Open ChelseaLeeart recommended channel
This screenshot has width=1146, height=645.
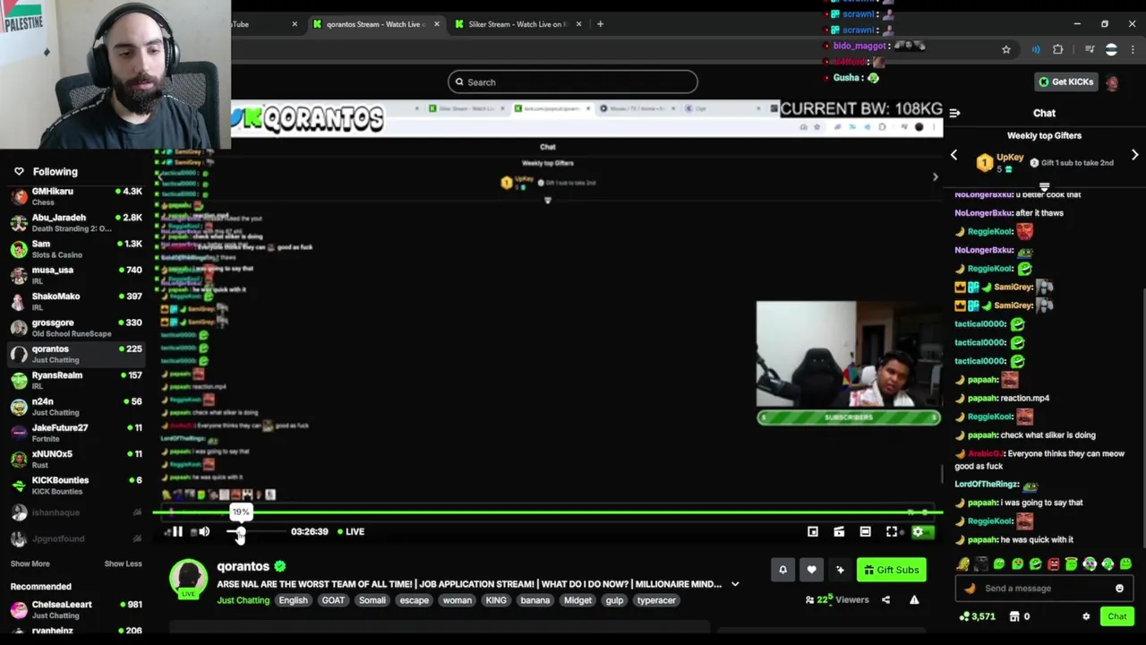click(75, 609)
